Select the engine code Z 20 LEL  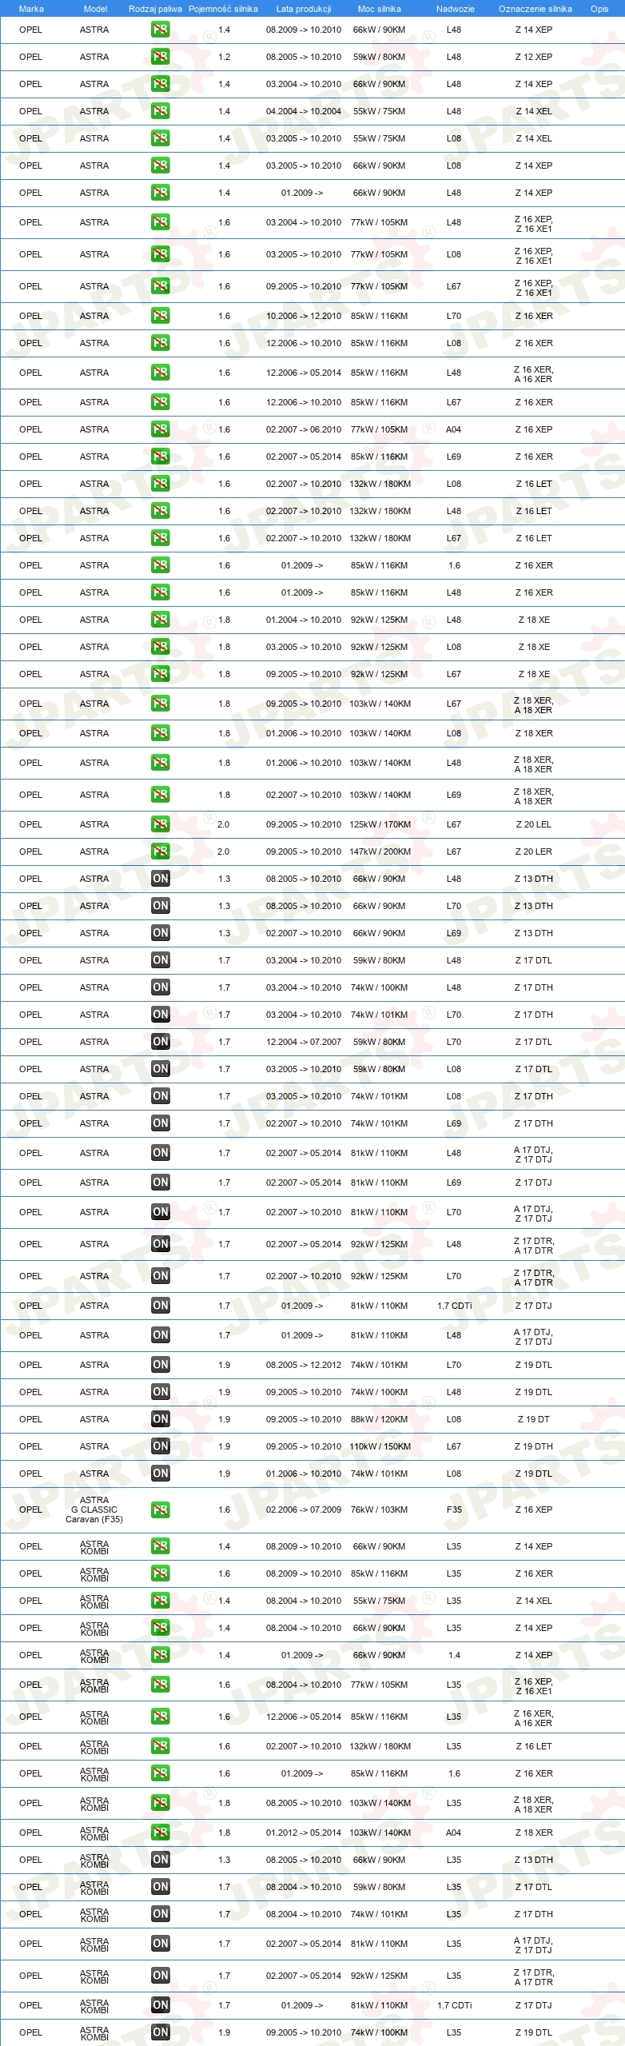pyautogui.click(x=534, y=824)
